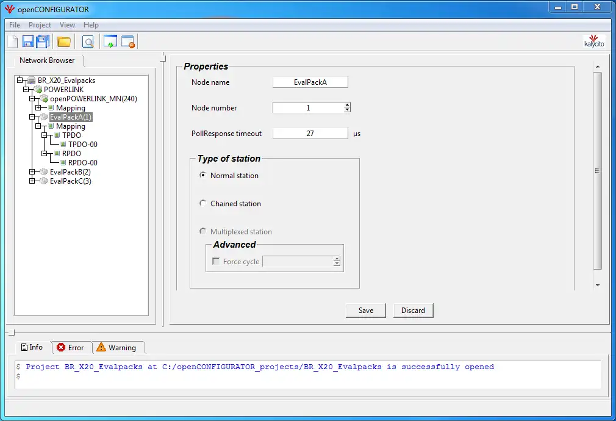The height and width of the screenshot is (421, 616).
Task: Select Mapping under EvalPackA(1)
Action: [x=71, y=126]
